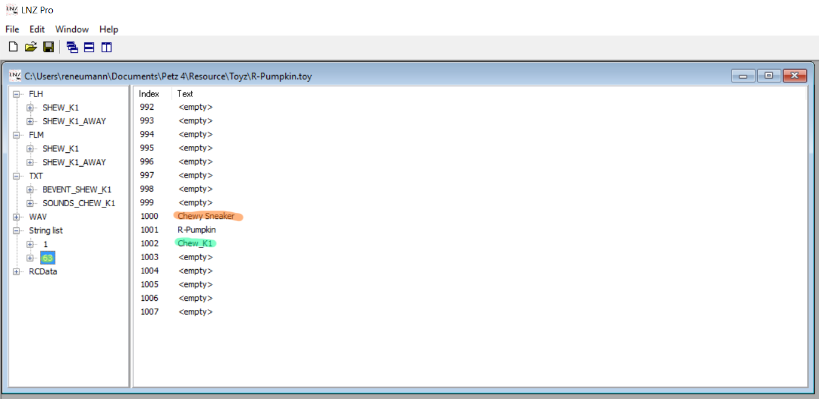Restore down the R-Pumpkin.toy child window
This screenshot has width=819, height=399.
tap(769, 76)
